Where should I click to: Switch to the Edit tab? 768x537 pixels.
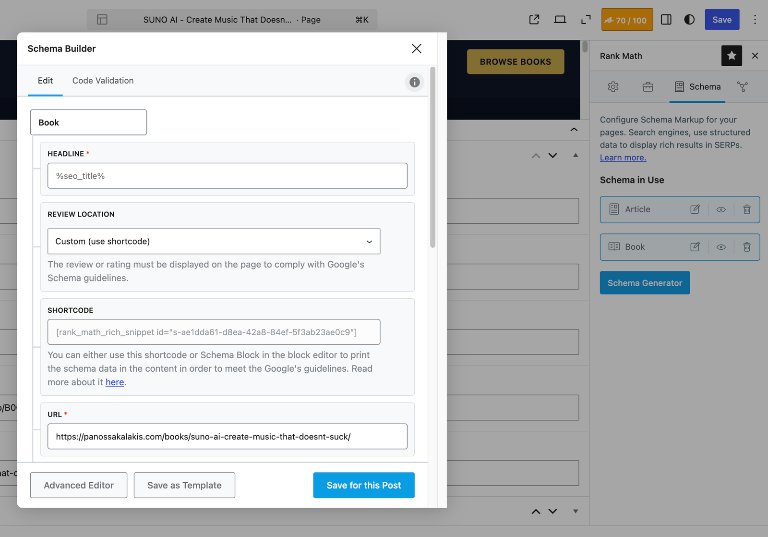tap(45, 81)
